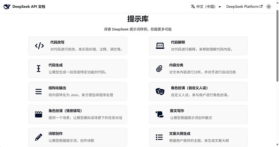Screen dimensions: 279x147
Task: Open the 诗歌创作 card title
Action: [55, 134]
